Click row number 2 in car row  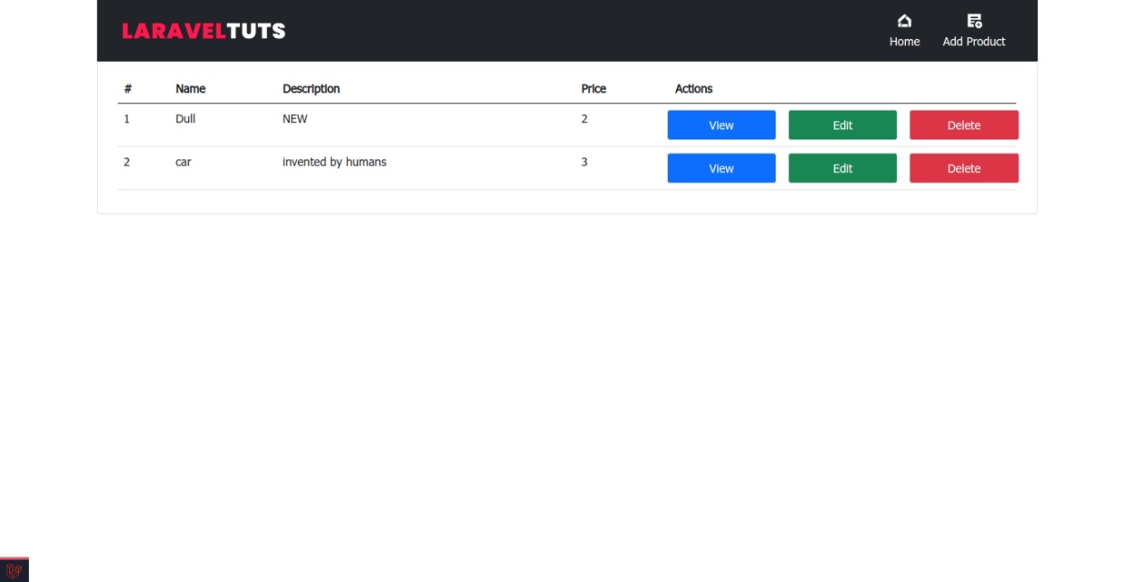pos(127,162)
